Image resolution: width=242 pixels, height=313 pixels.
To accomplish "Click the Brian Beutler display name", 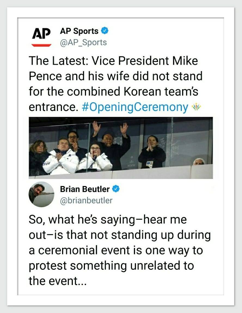I will [x=85, y=189].
